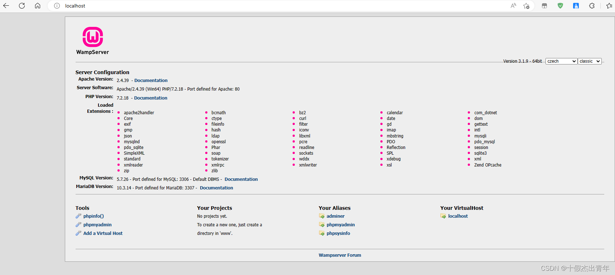615x275 pixels.
Task: Click the 'Server Configuration' heading
Action: [x=102, y=72]
